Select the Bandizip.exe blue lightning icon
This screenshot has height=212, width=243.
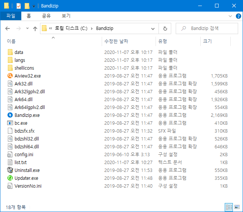click(10, 115)
